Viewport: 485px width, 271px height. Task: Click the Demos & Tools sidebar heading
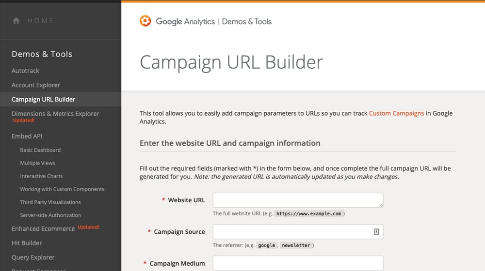point(42,54)
